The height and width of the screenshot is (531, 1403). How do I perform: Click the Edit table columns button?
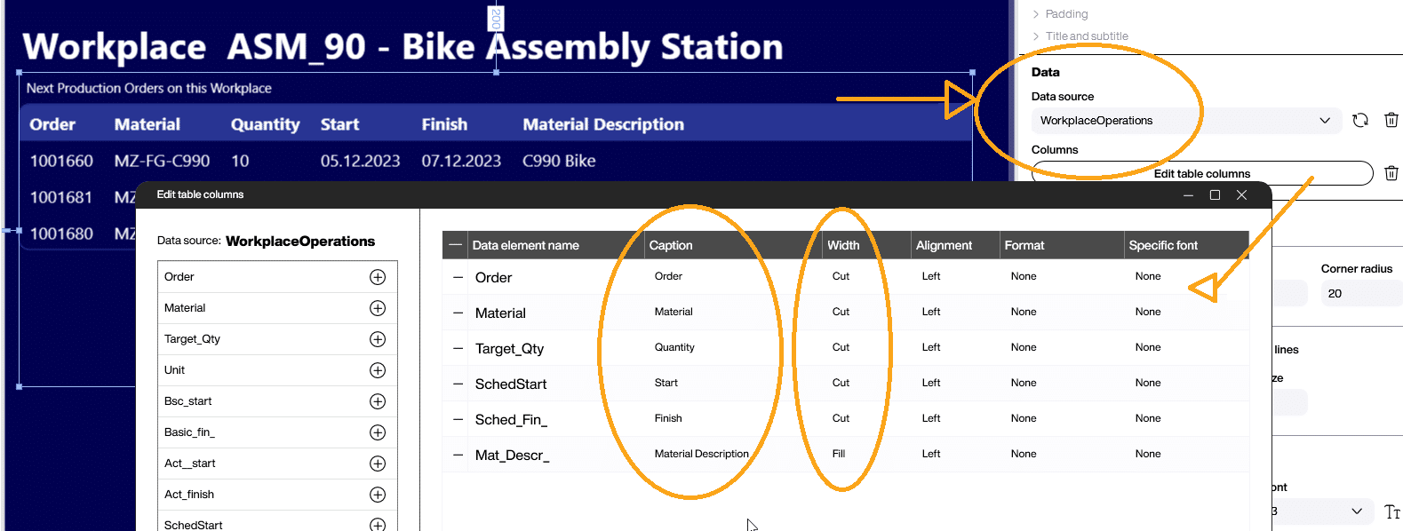pyautogui.click(x=1202, y=173)
